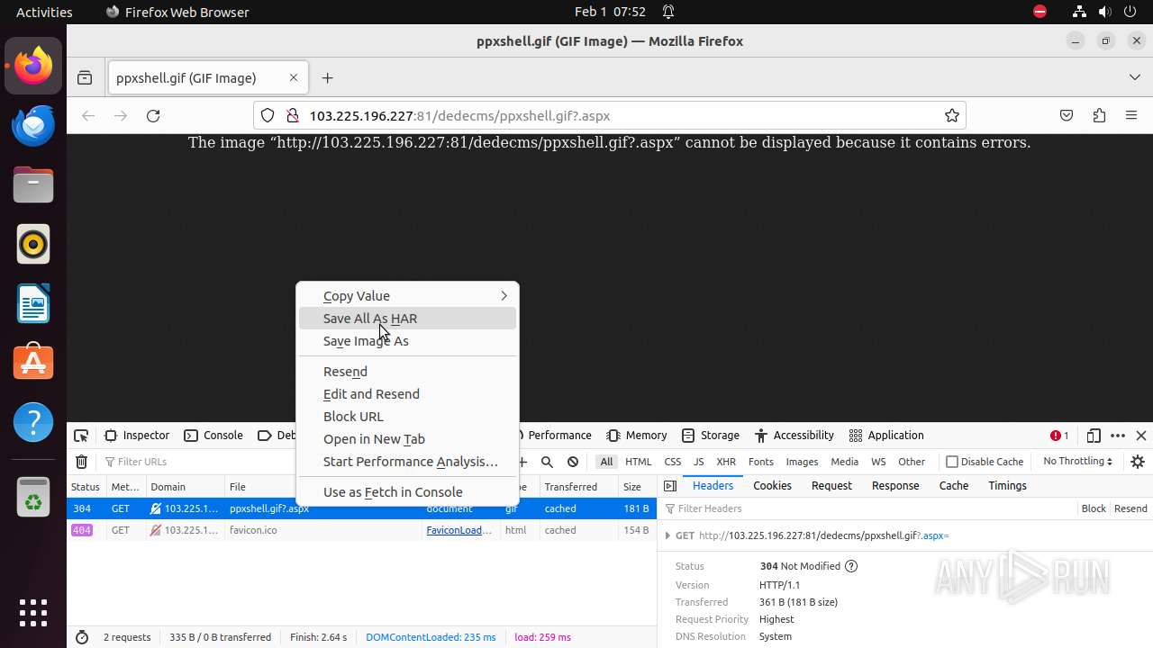
Task: Open Firefox View icon in tab strip
Action: [x=85, y=78]
